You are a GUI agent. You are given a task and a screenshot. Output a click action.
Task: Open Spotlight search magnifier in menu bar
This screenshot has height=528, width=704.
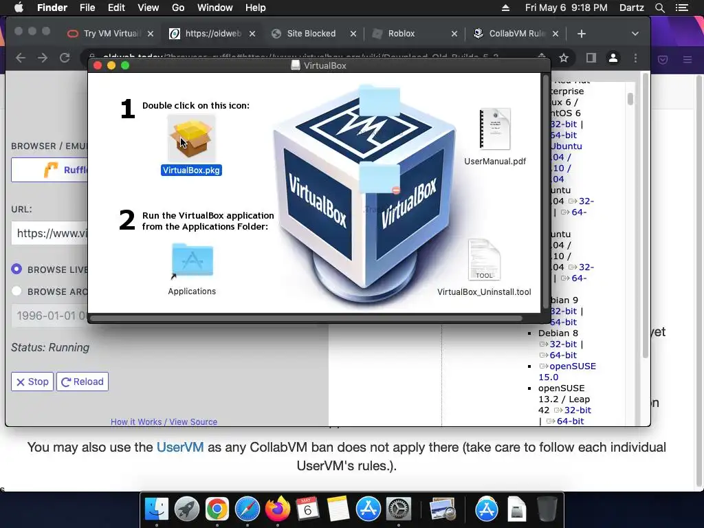(659, 8)
